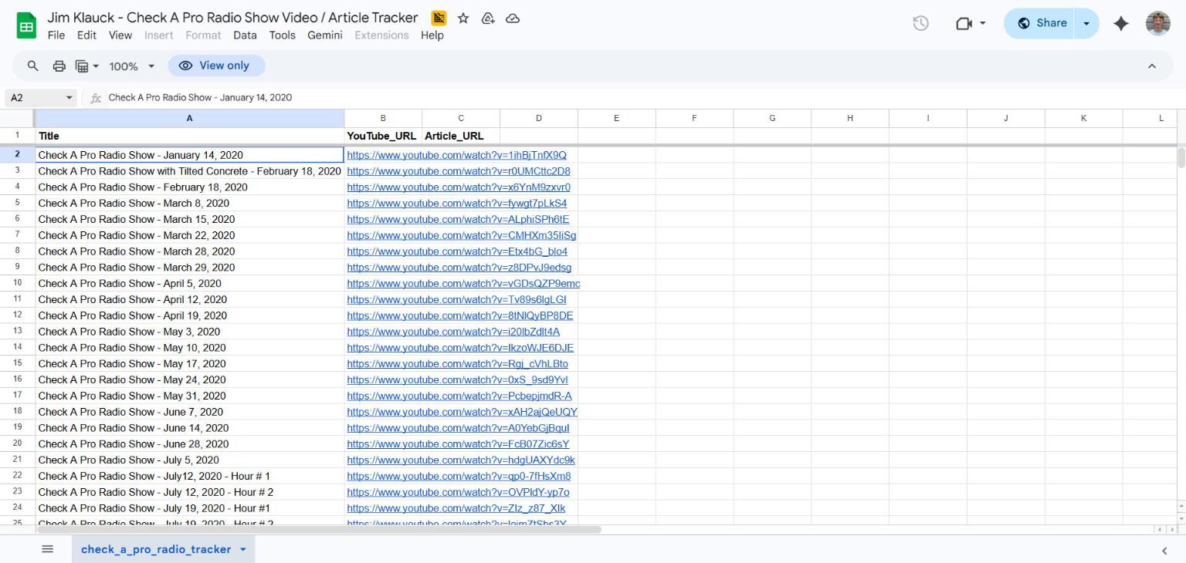Print the spreadsheet
1186x563 pixels.
(59, 66)
